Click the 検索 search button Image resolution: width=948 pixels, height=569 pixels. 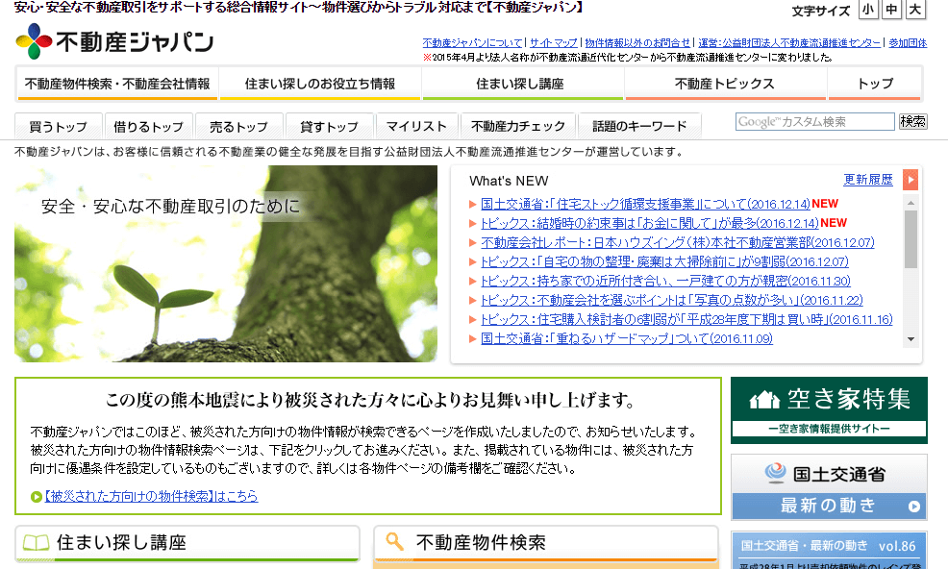coord(912,121)
